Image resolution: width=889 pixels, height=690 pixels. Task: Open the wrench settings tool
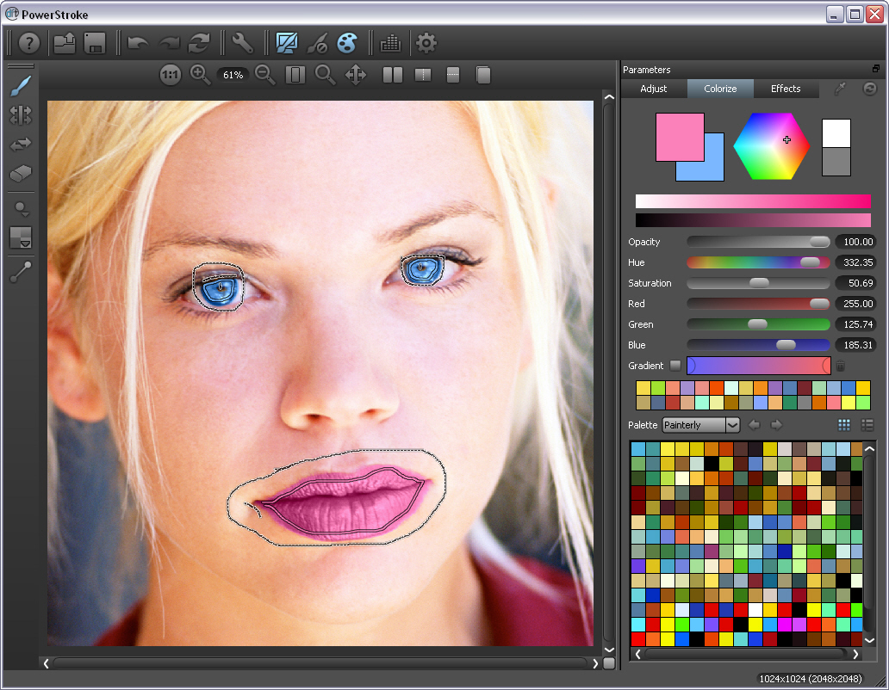(x=242, y=43)
